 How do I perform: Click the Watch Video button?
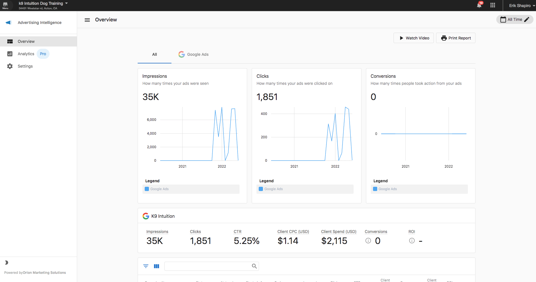tap(414, 38)
